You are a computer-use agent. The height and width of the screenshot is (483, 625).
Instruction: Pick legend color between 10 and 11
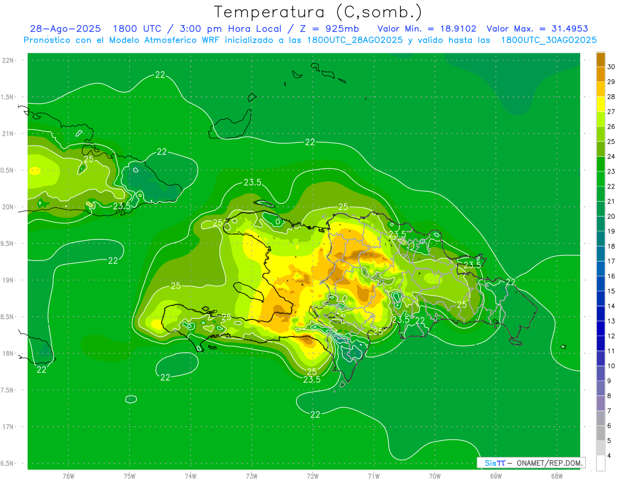coord(601,358)
